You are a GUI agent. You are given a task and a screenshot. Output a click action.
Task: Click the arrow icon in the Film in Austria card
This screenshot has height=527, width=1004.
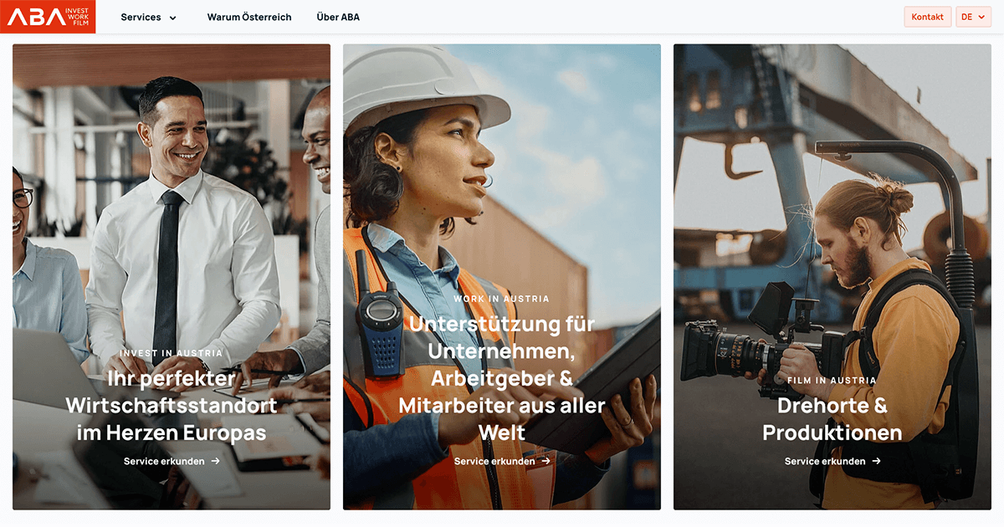877,461
